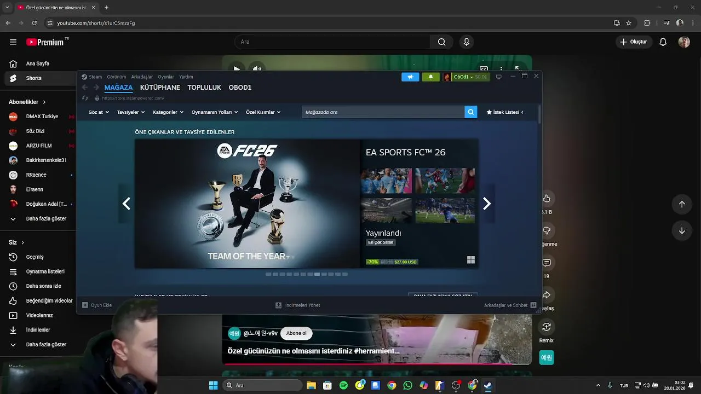Expand the Özel Kısımlar dropdown
Viewport: 701px width, 394px height.
263,112
